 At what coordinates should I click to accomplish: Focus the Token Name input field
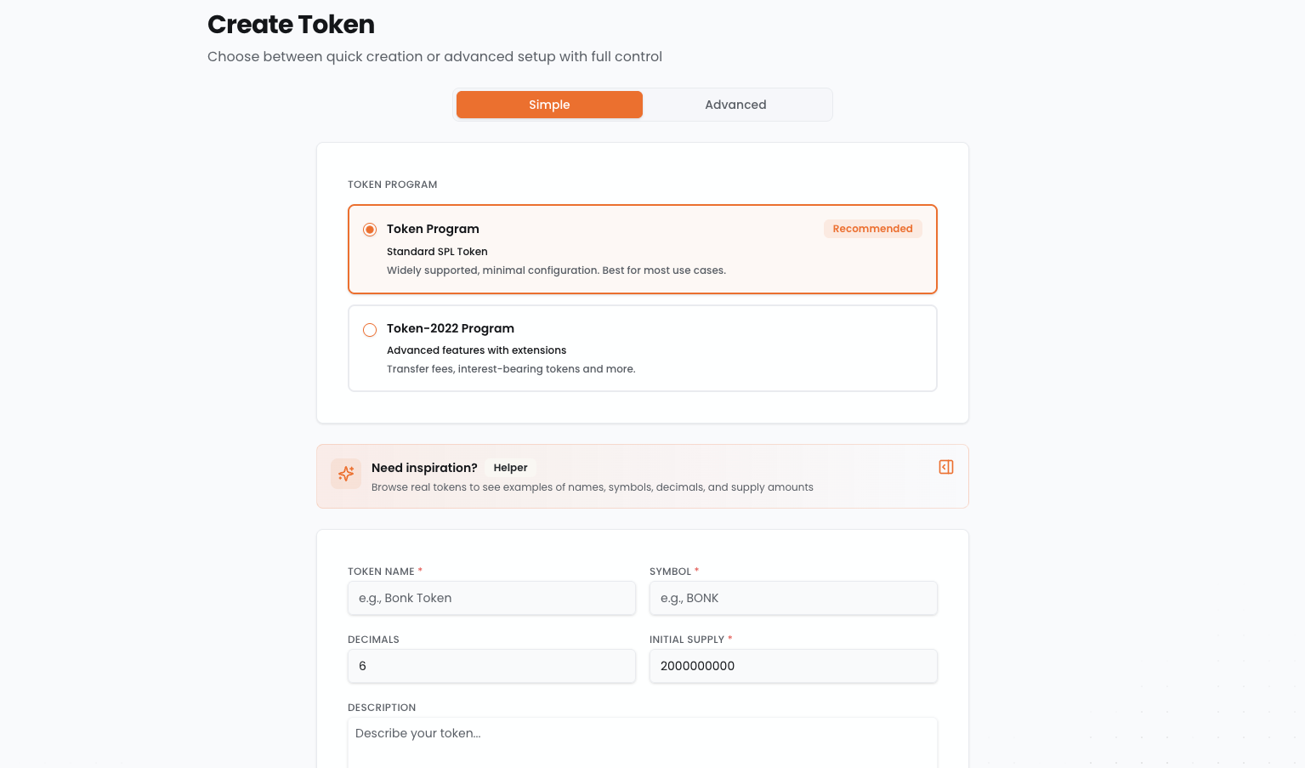click(x=491, y=598)
